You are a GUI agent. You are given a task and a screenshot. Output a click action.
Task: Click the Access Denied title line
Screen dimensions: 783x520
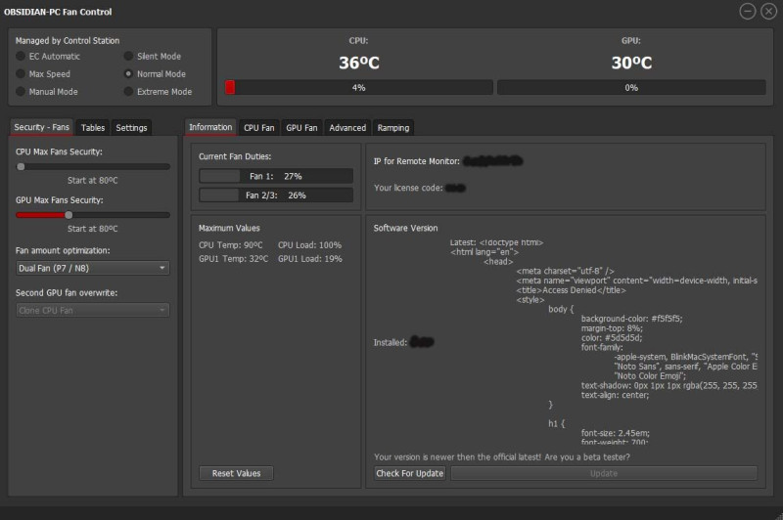[571, 290]
